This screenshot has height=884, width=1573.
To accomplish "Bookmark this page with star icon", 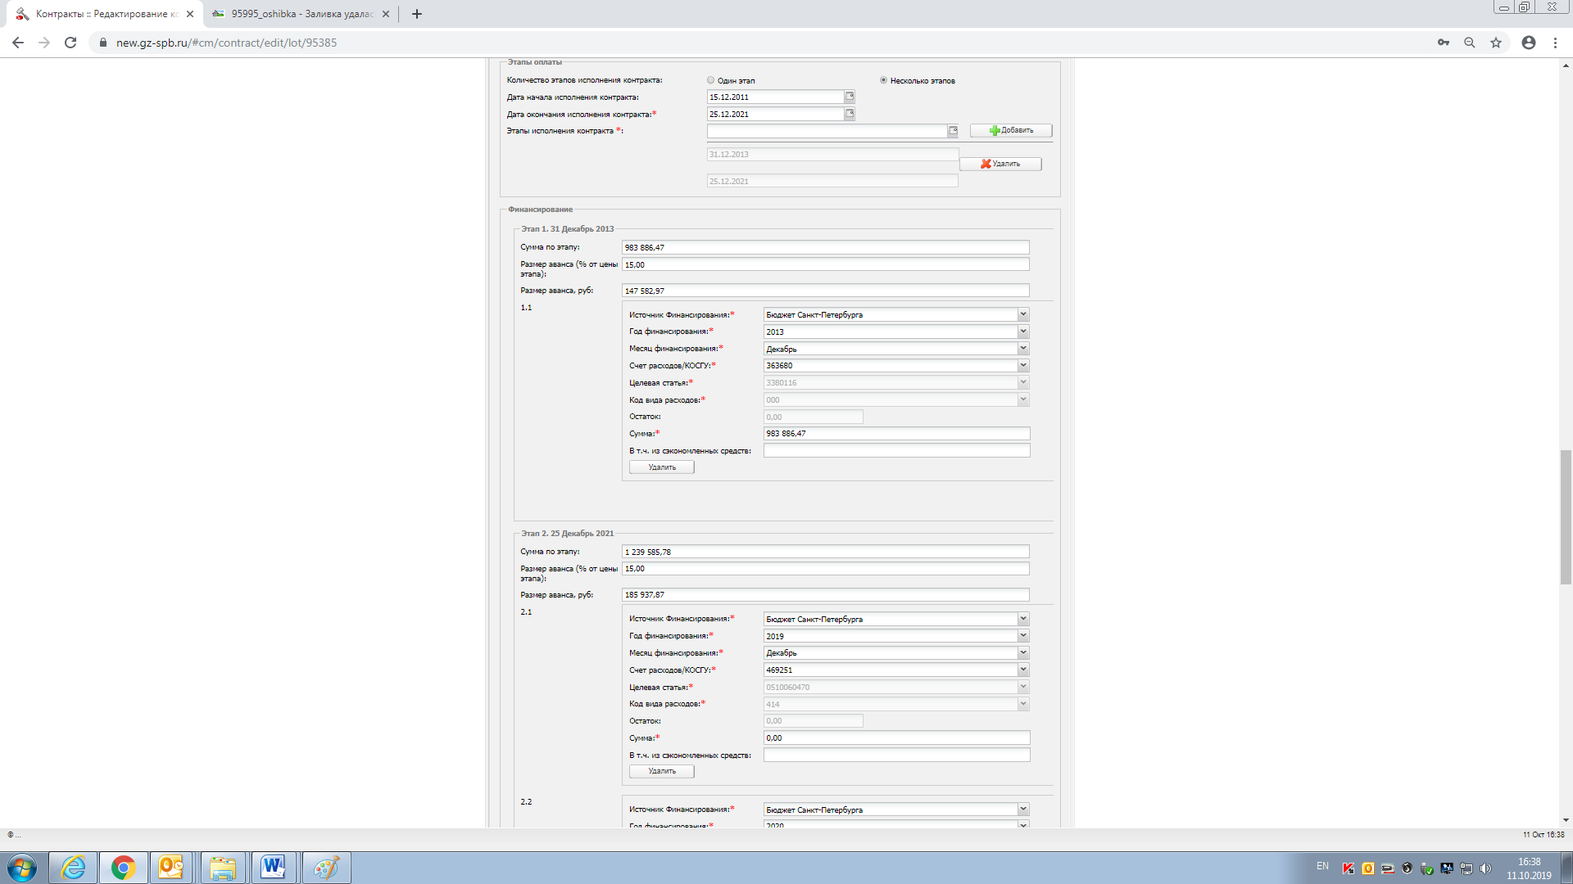I will 1496,43.
